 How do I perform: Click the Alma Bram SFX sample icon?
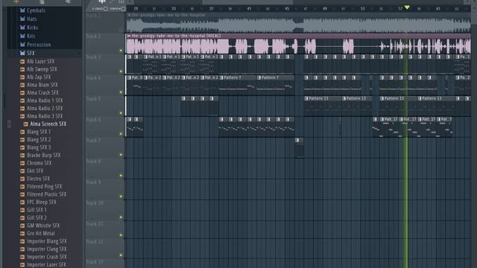click(22, 85)
